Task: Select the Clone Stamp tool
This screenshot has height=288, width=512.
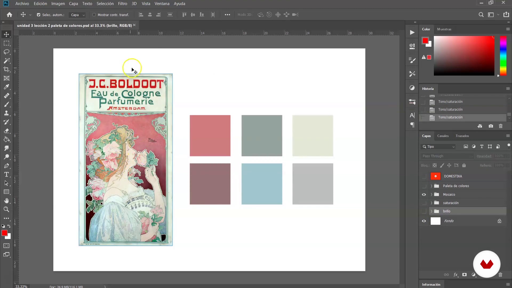Action: (6, 113)
